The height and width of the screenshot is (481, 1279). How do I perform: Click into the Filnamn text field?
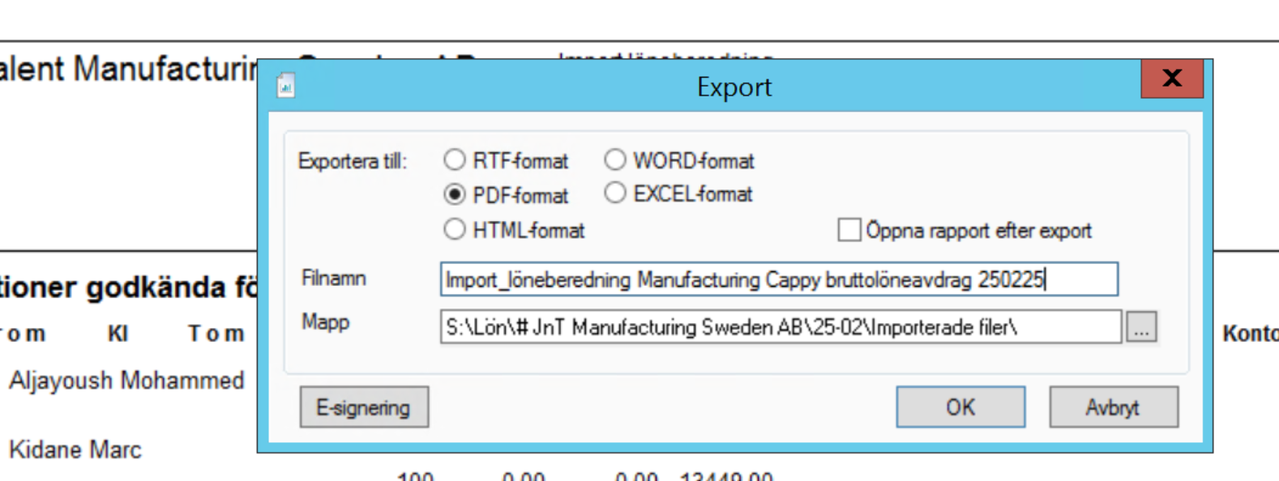click(x=778, y=279)
